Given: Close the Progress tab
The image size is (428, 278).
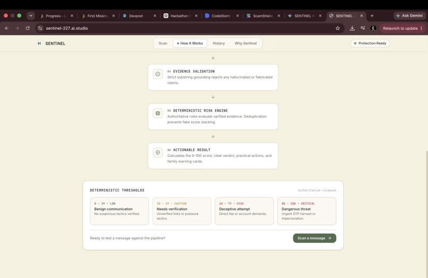Looking at the screenshot, I should coord(72,16).
